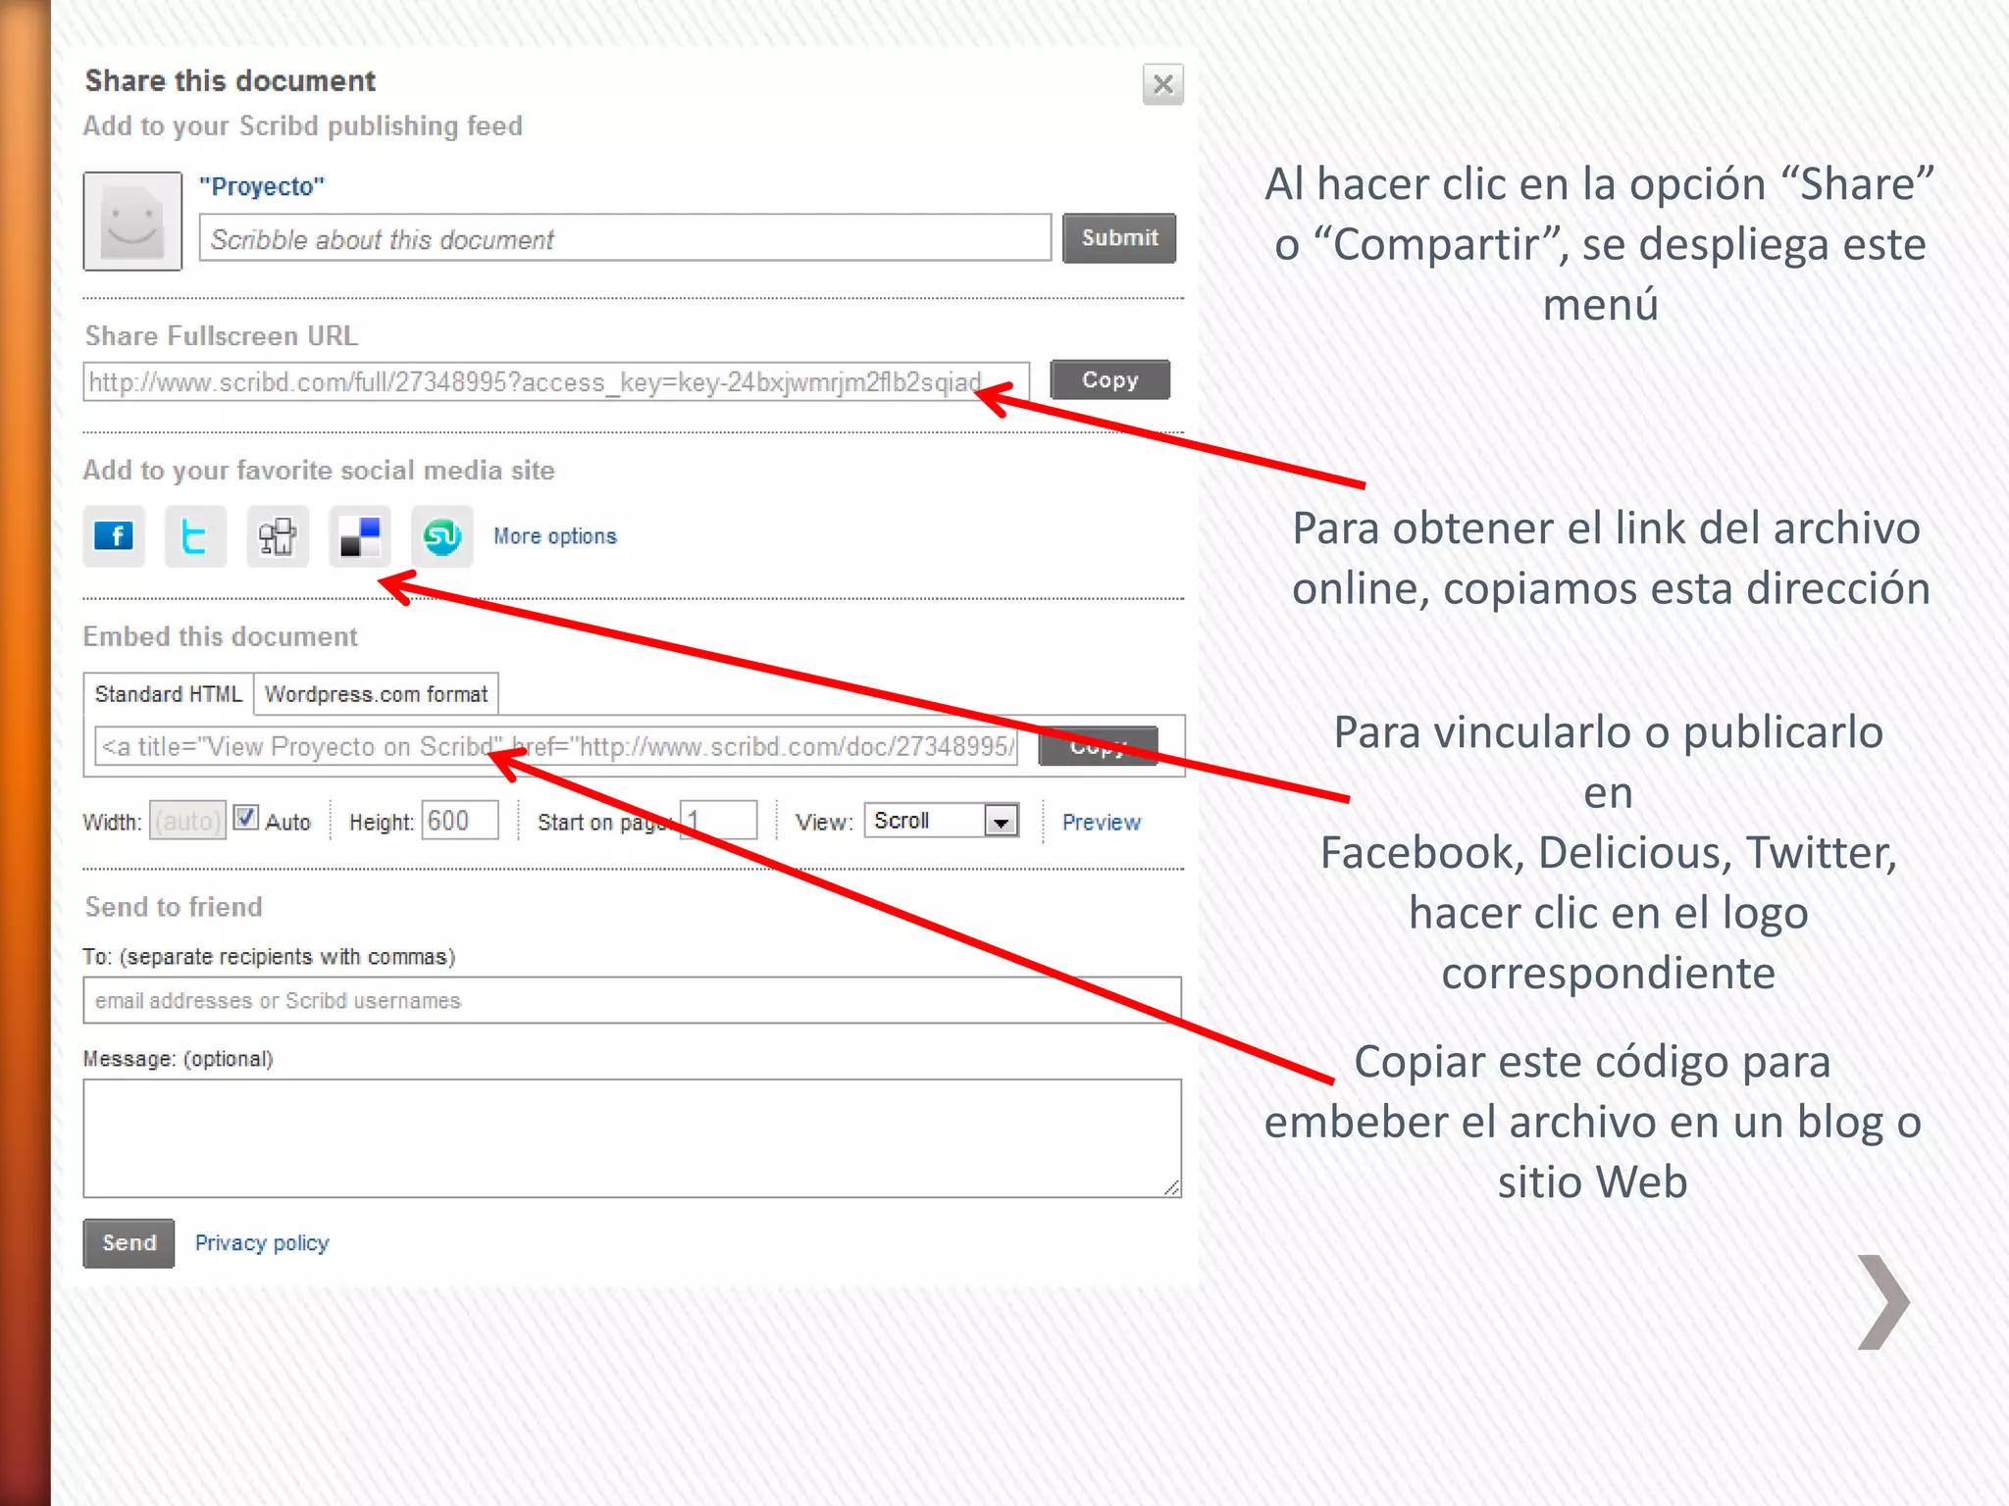The image size is (2009, 1506).
Task: Share document on StumbleUpon icon
Action: point(442,536)
